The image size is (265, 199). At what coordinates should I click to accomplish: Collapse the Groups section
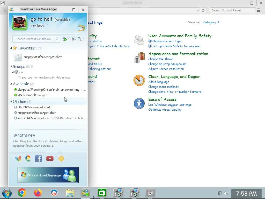pos(11,67)
